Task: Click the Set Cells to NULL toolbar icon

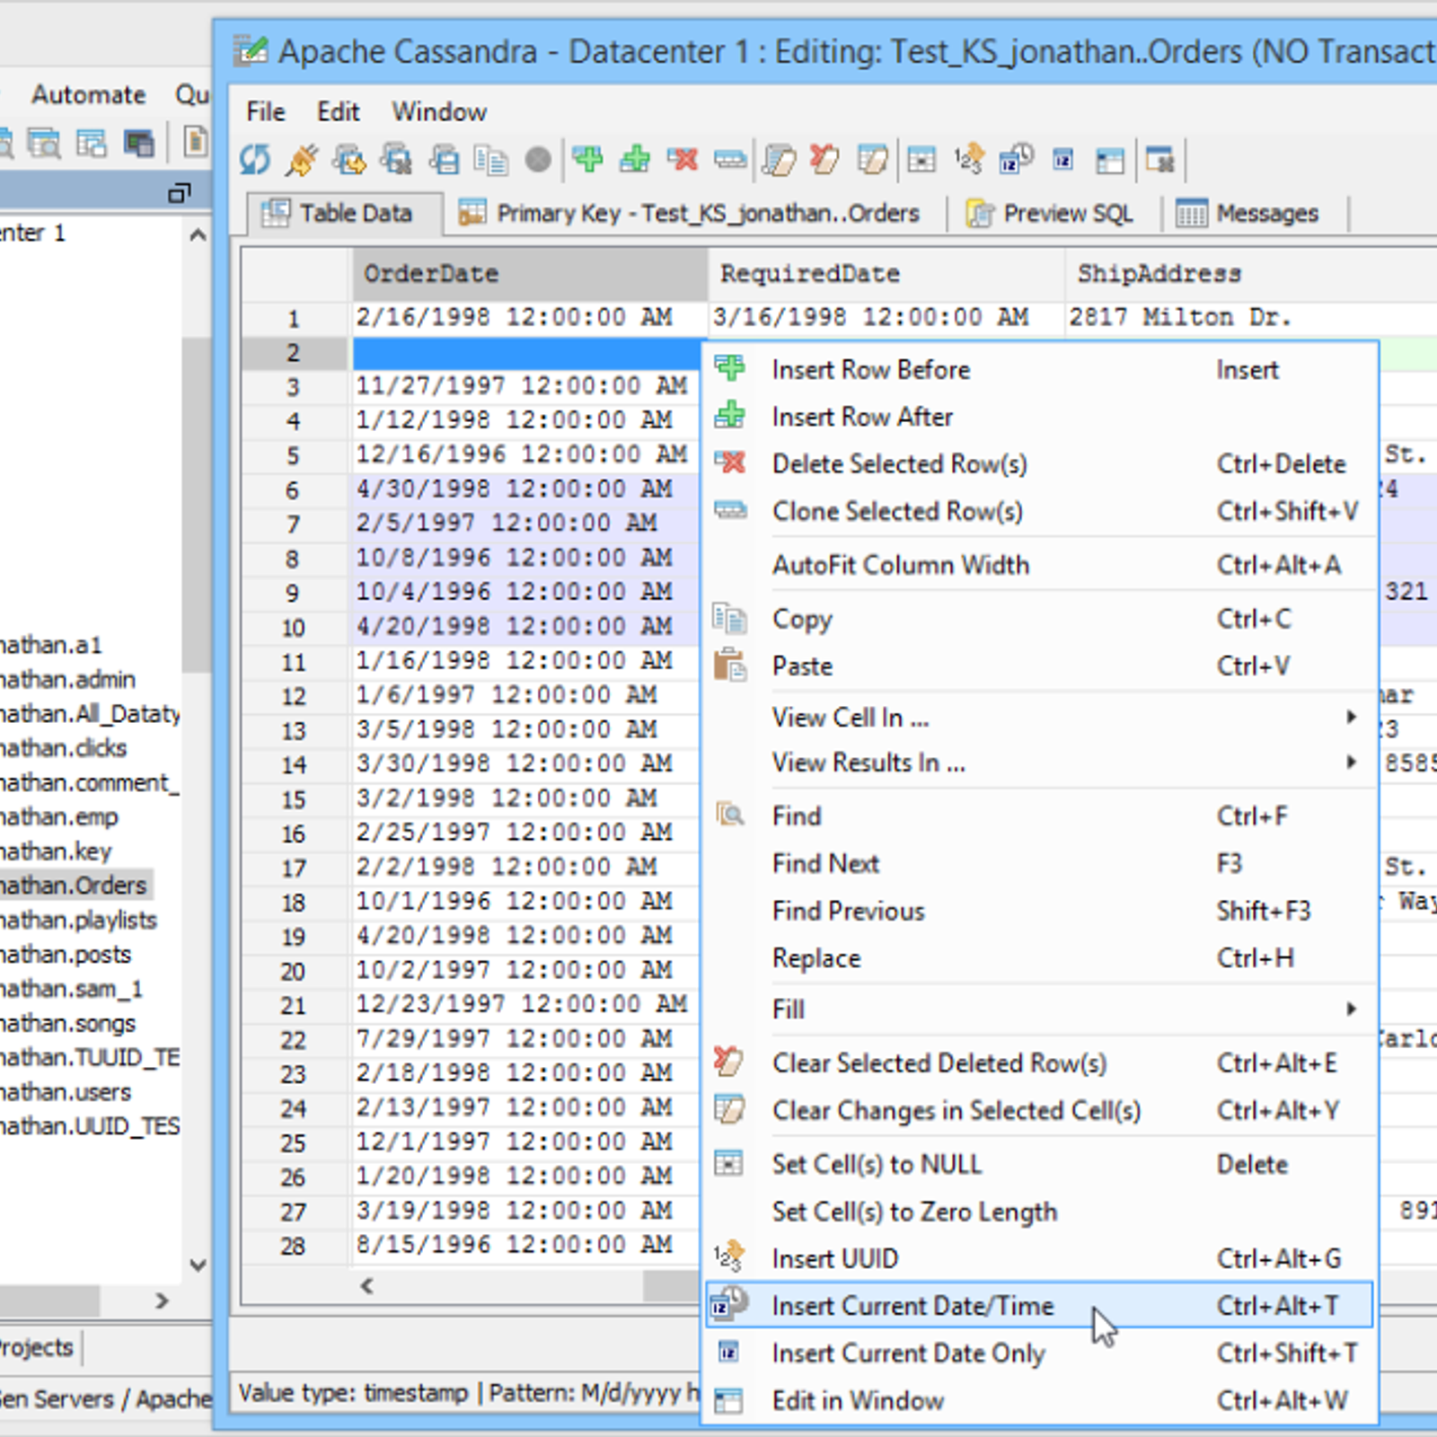Action: point(921,159)
